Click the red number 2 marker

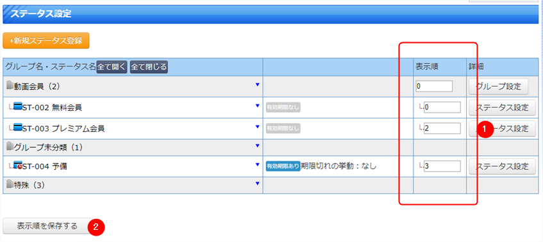pyautogui.click(x=96, y=227)
